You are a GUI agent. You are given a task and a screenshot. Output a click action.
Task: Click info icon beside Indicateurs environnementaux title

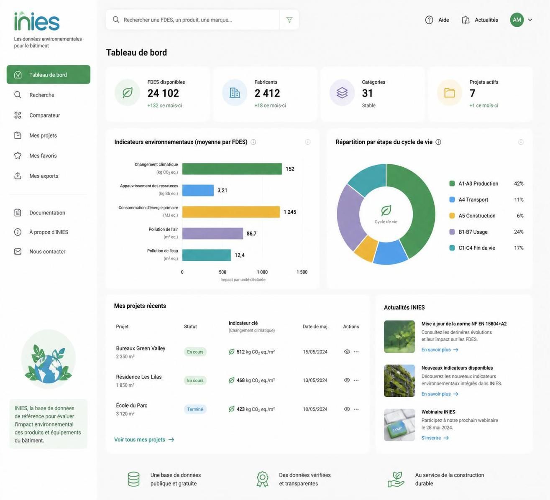pyautogui.click(x=253, y=142)
